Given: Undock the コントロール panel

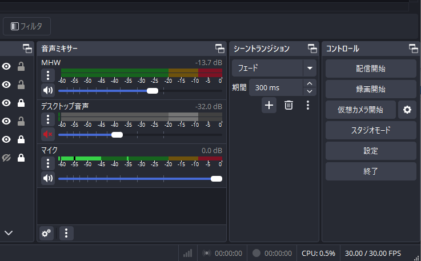Looking at the screenshot, I should (x=413, y=49).
